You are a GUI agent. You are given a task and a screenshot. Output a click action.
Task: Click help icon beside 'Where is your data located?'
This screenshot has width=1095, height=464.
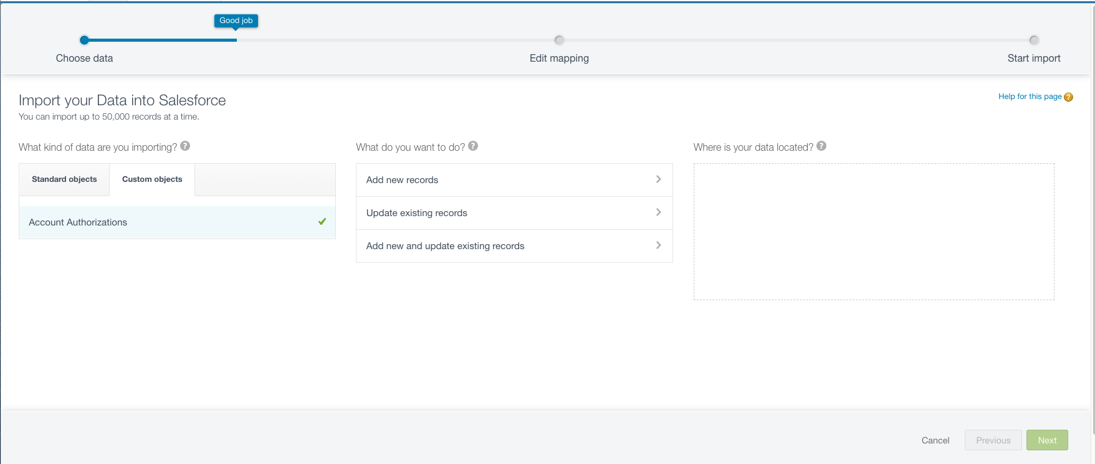(x=821, y=146)
